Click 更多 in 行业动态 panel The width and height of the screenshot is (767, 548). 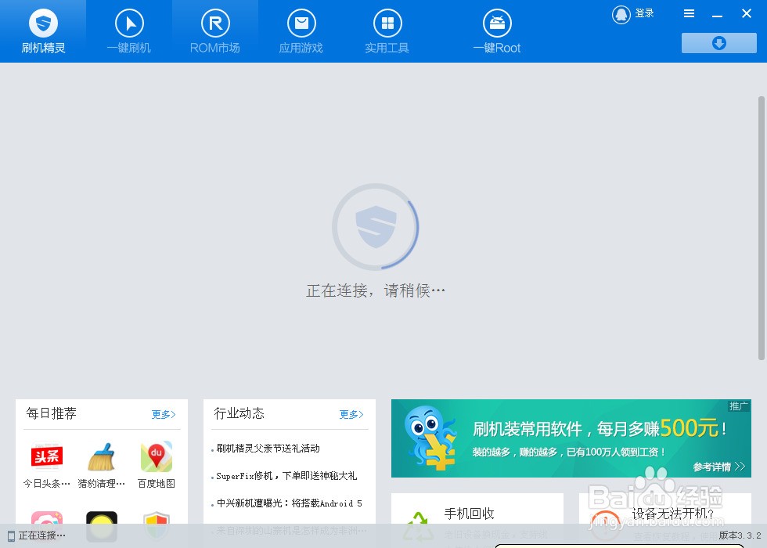coord(351,414)
